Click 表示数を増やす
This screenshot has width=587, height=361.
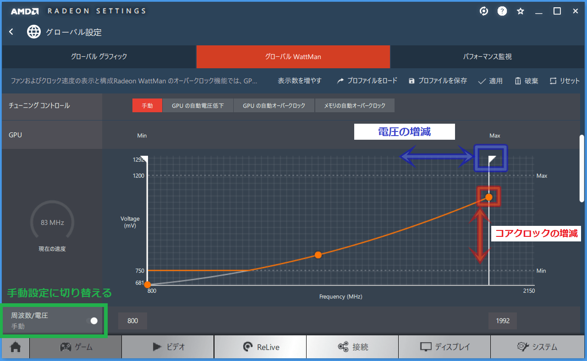[300, 81]
